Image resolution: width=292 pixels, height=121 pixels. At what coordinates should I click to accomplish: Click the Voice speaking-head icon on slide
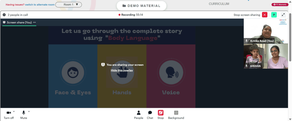(171, 72)
